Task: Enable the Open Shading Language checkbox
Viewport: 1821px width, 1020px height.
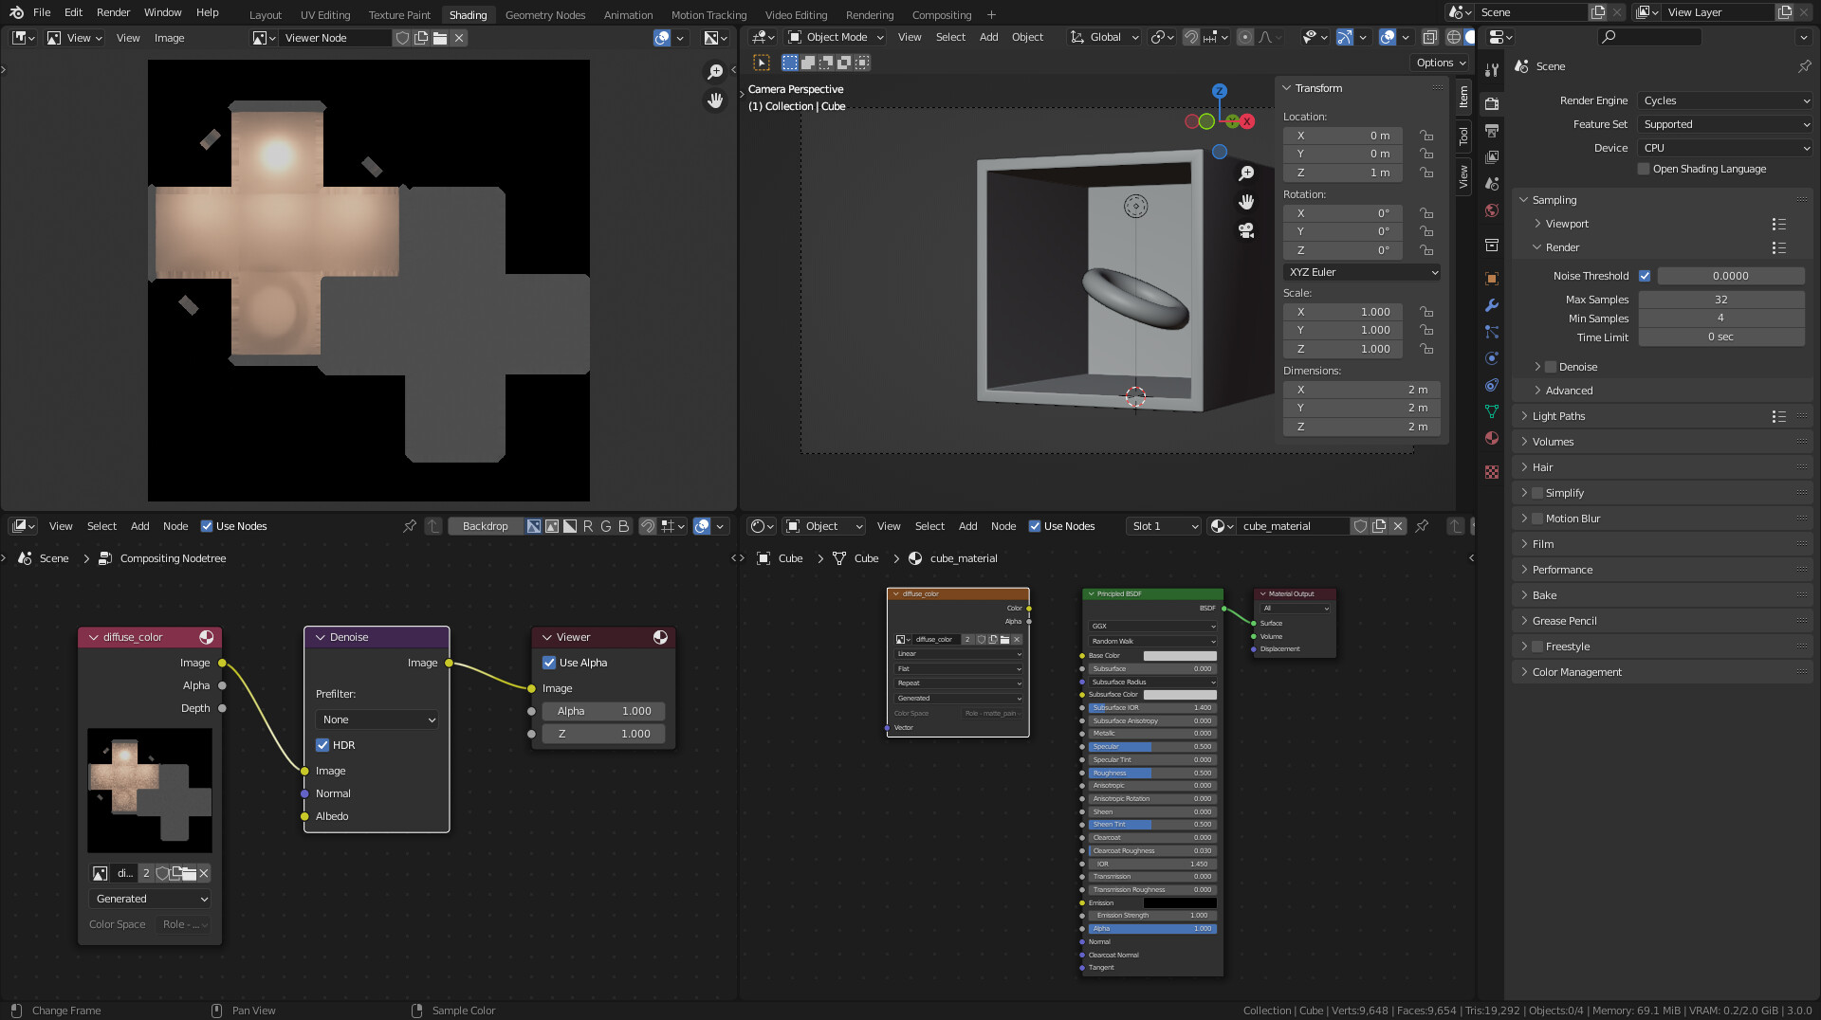Action: click(x=1645, y=169)
